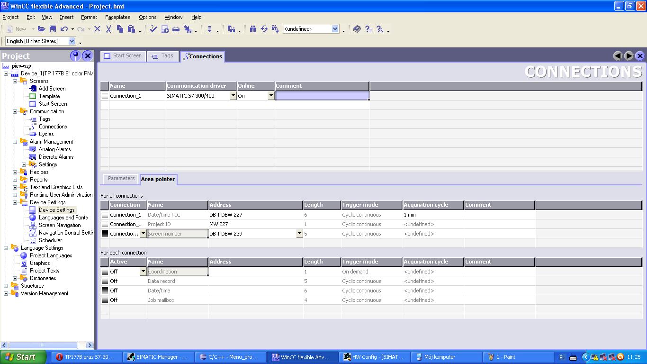The height and width of the screenshot is (364, 647).
Task: Delete selection with the X toolbar icon
Action: [x=97, y=29]
